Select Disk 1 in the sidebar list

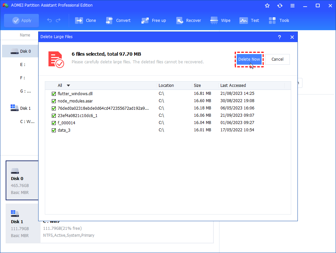coord(21,108)
